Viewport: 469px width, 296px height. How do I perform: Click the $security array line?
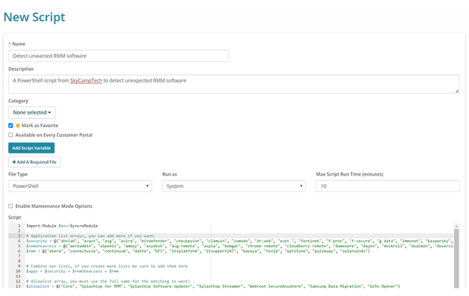[239, 241]
